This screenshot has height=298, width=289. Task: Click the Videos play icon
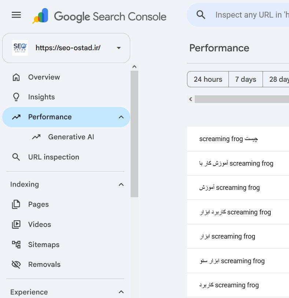16,224
